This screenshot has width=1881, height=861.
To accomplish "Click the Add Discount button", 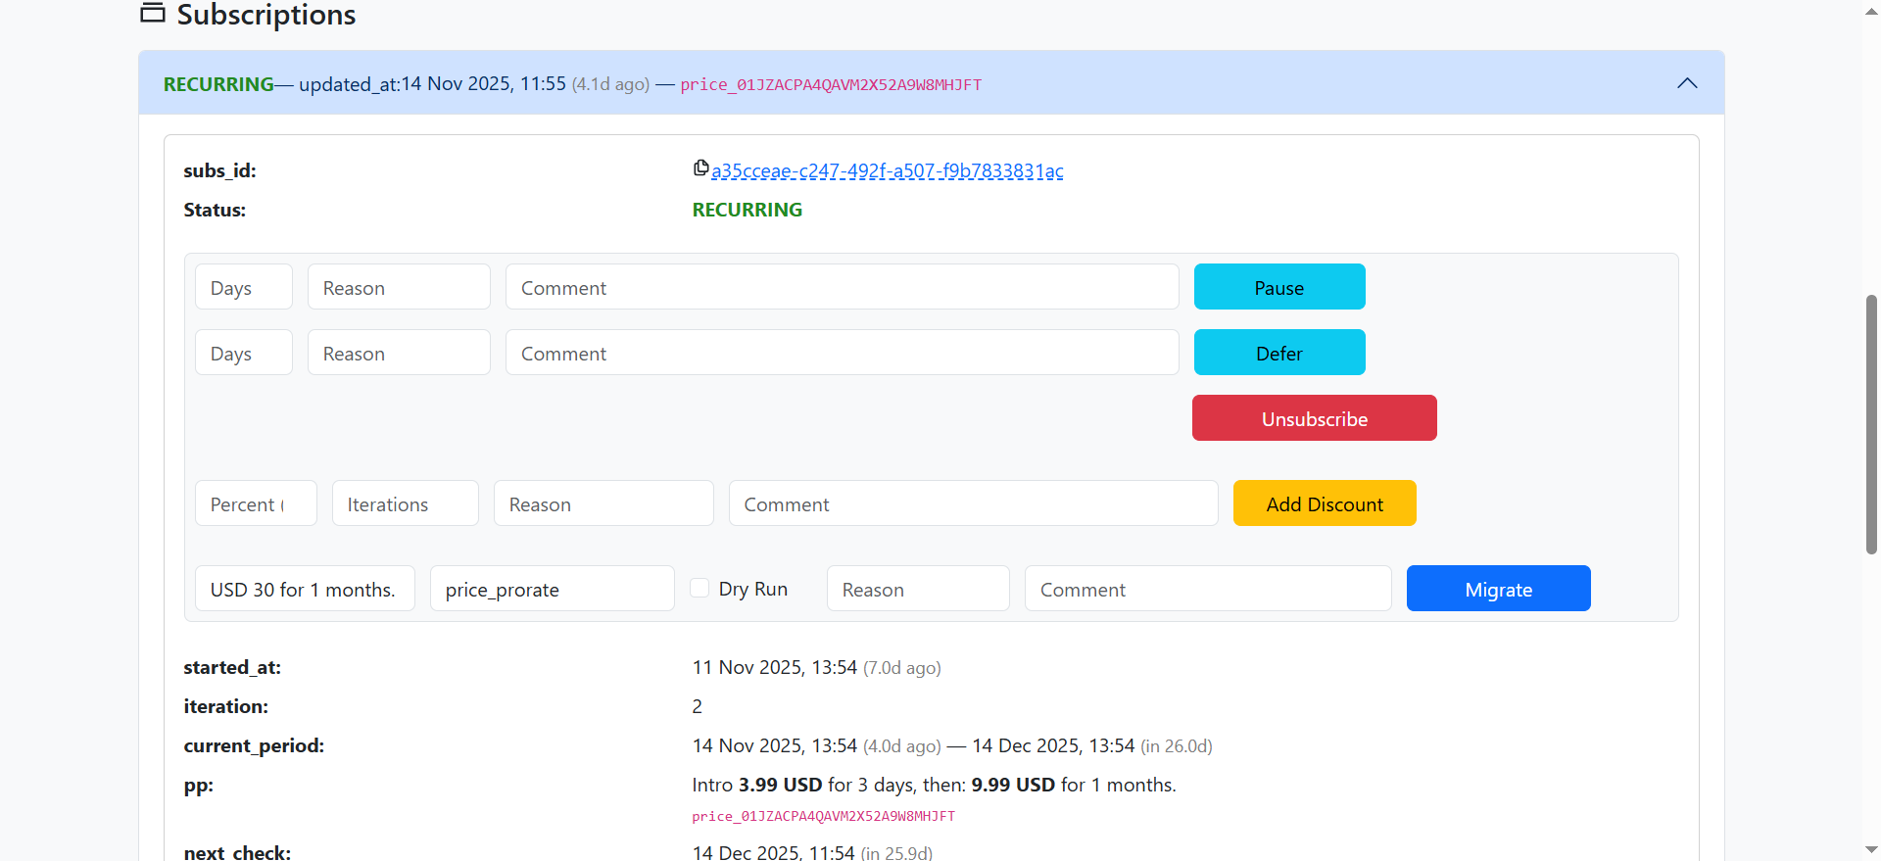I will point(1325,503).
